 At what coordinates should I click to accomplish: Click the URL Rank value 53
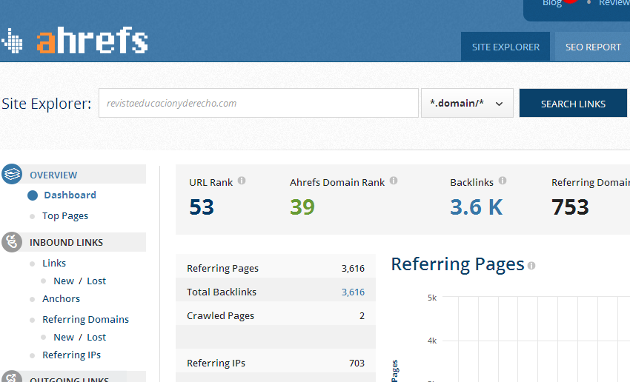tap(202, 207)
